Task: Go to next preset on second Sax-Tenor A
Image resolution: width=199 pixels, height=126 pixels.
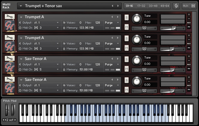Action: pyautogui.click(x=118, y=79)
